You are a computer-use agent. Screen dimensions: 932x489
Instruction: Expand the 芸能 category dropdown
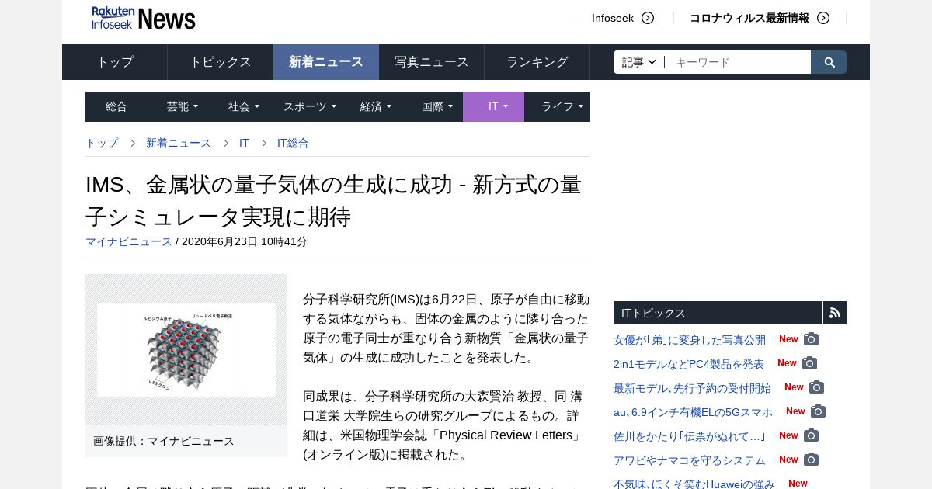[196, 106]
